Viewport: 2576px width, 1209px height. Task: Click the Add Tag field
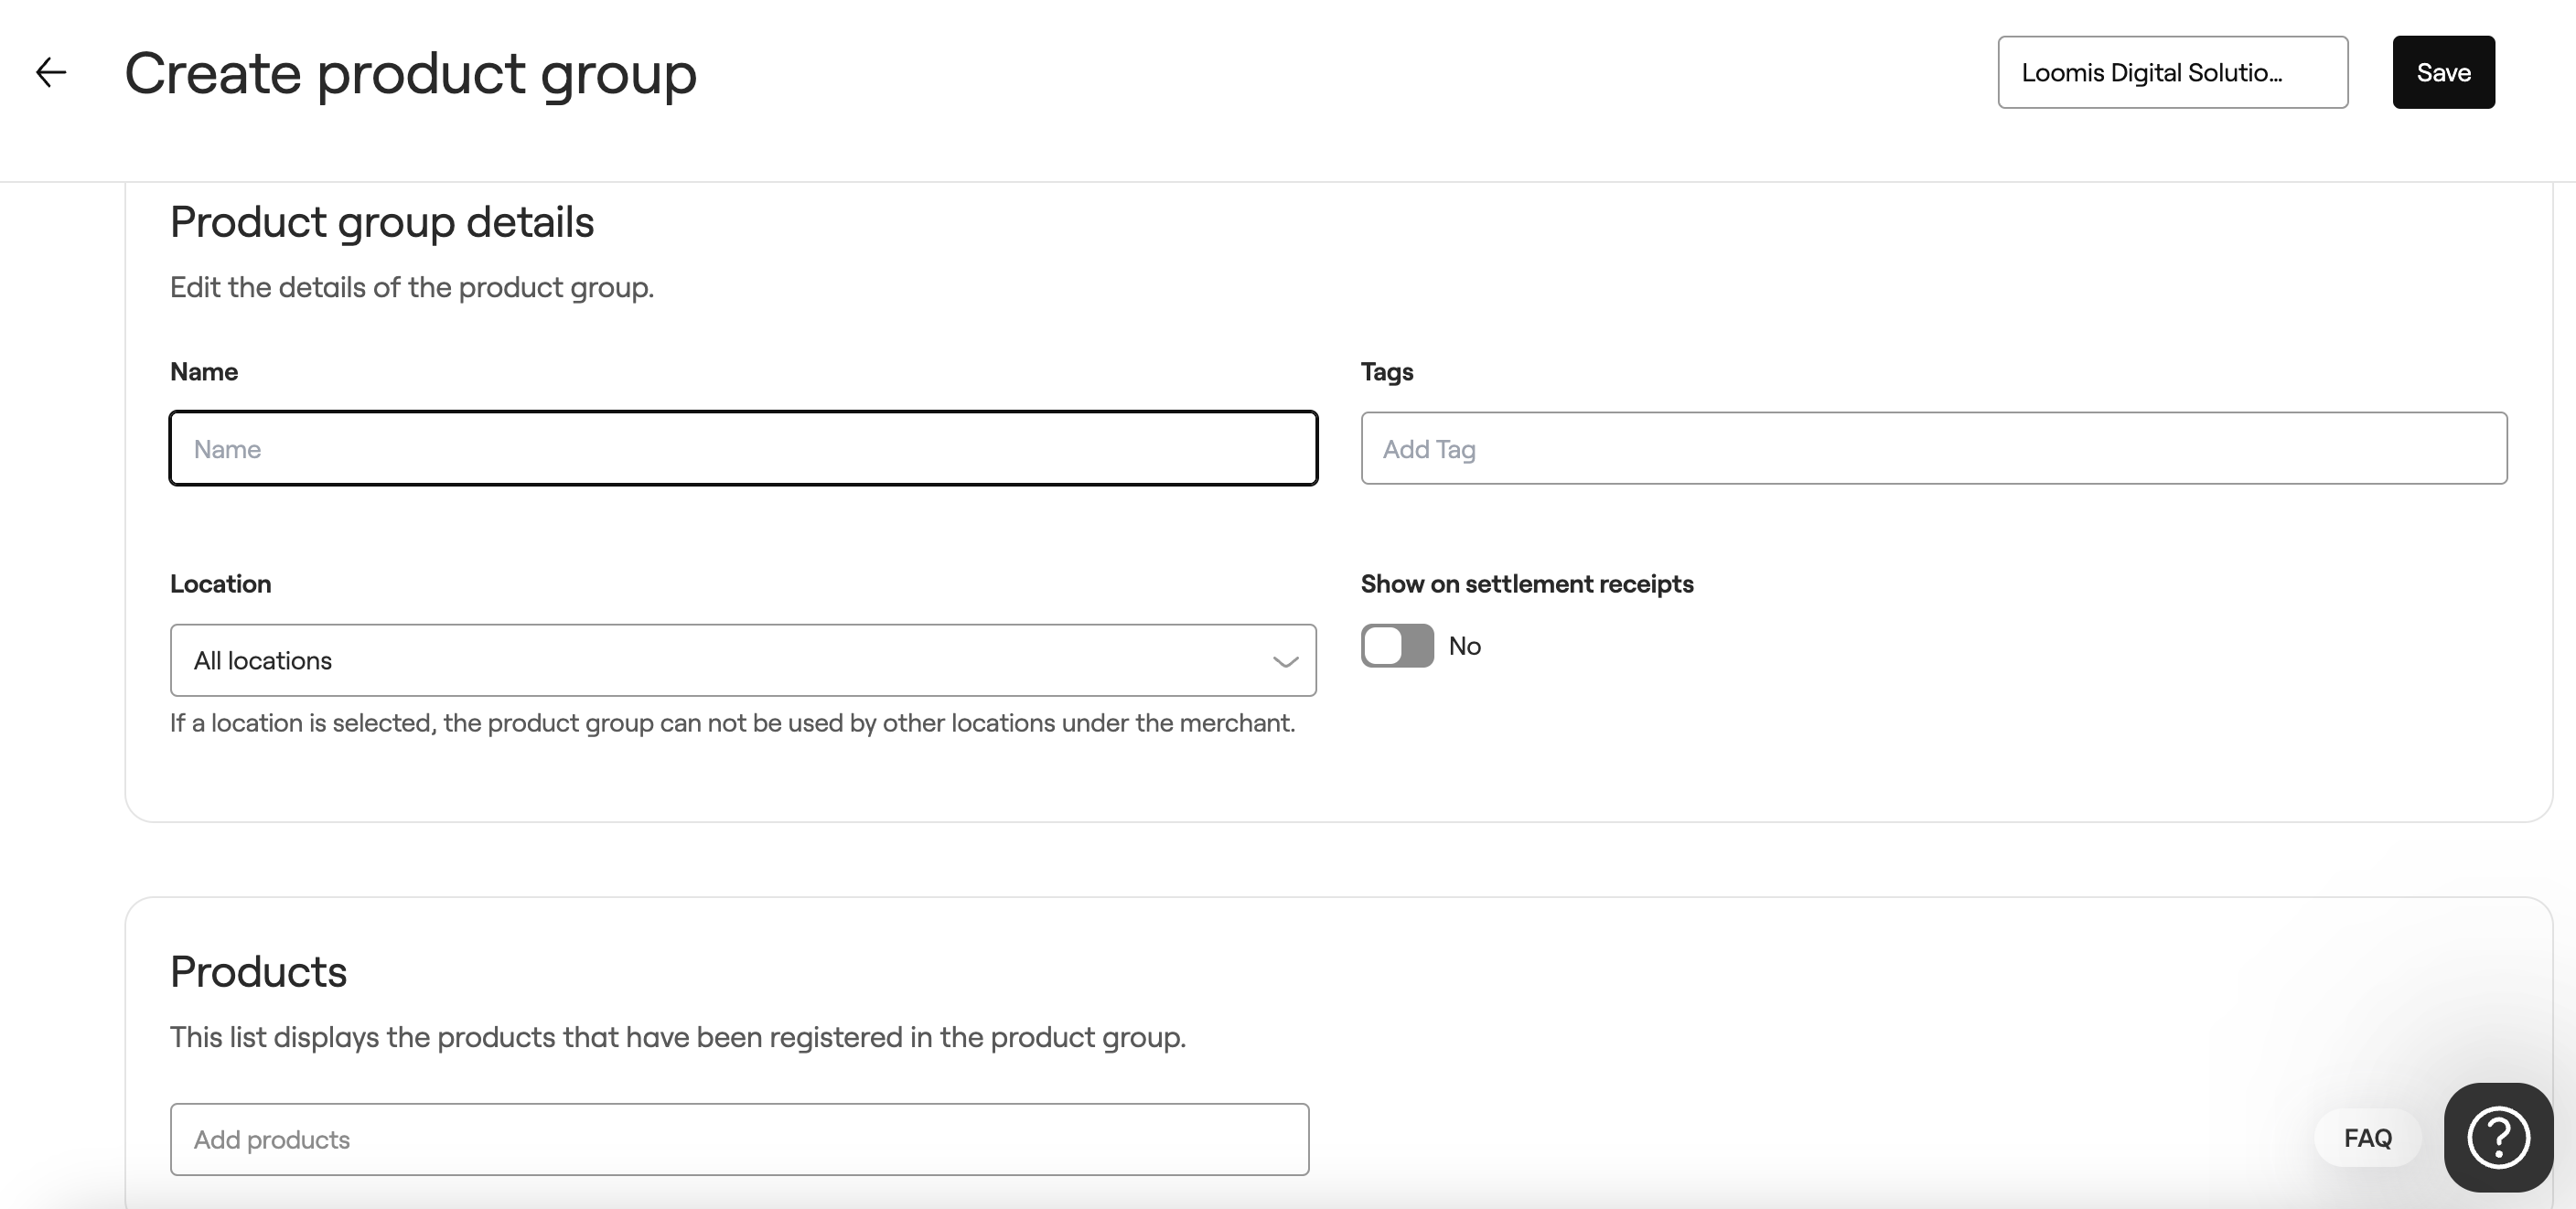pyautogui.click(x=1933, y=448)
